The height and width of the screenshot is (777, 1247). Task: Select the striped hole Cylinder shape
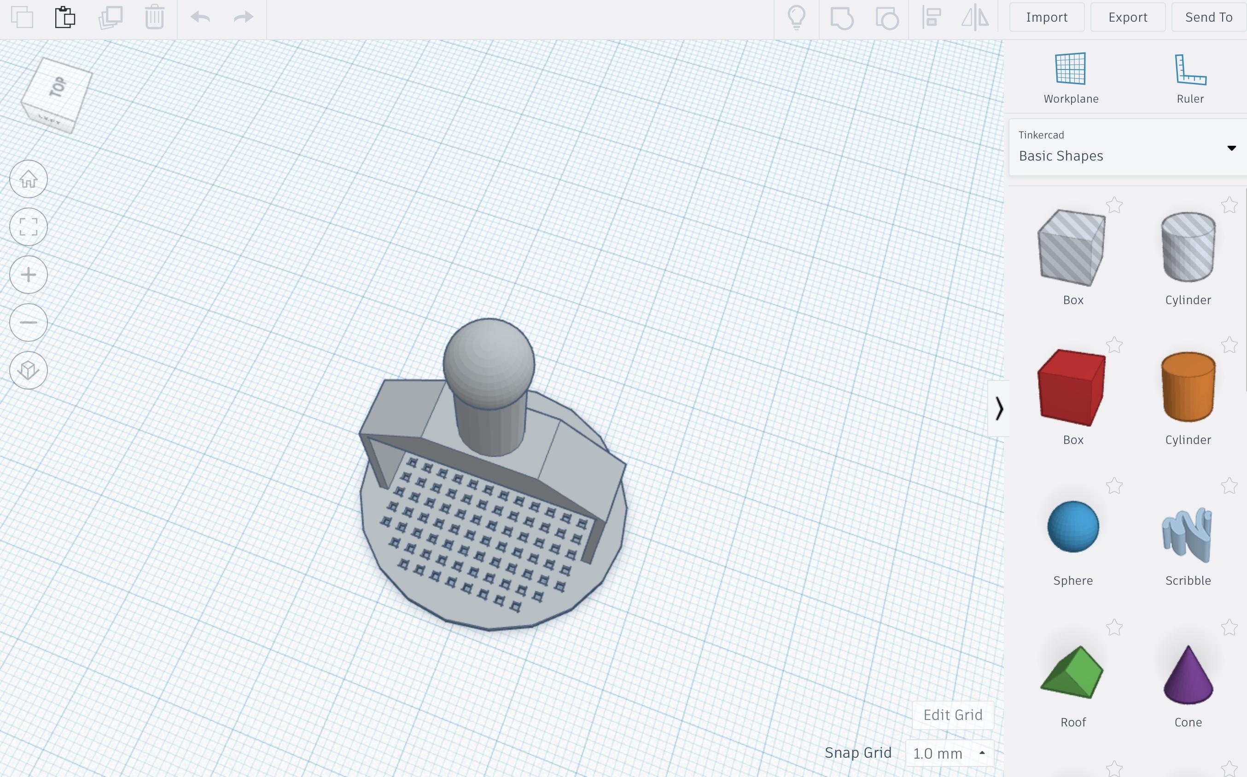pos(1188,247)
